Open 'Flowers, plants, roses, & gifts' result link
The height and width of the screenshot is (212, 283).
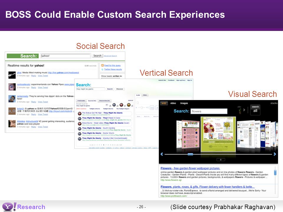click(208, 187)
